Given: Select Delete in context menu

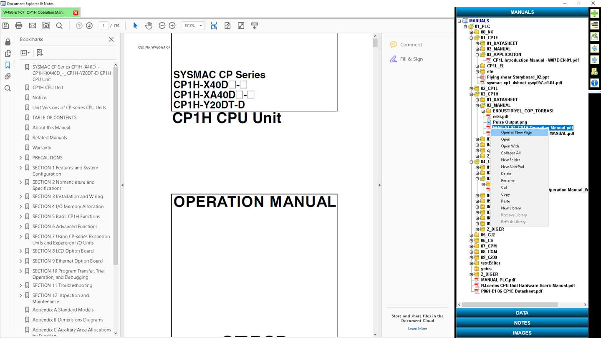Looking at the screenshot, I should tap(519, 174).
